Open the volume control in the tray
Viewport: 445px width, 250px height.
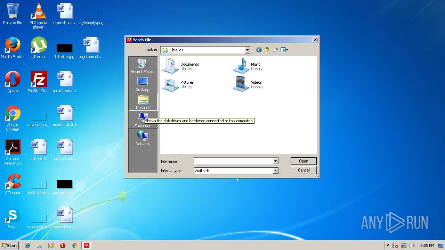tap(412, 245)
